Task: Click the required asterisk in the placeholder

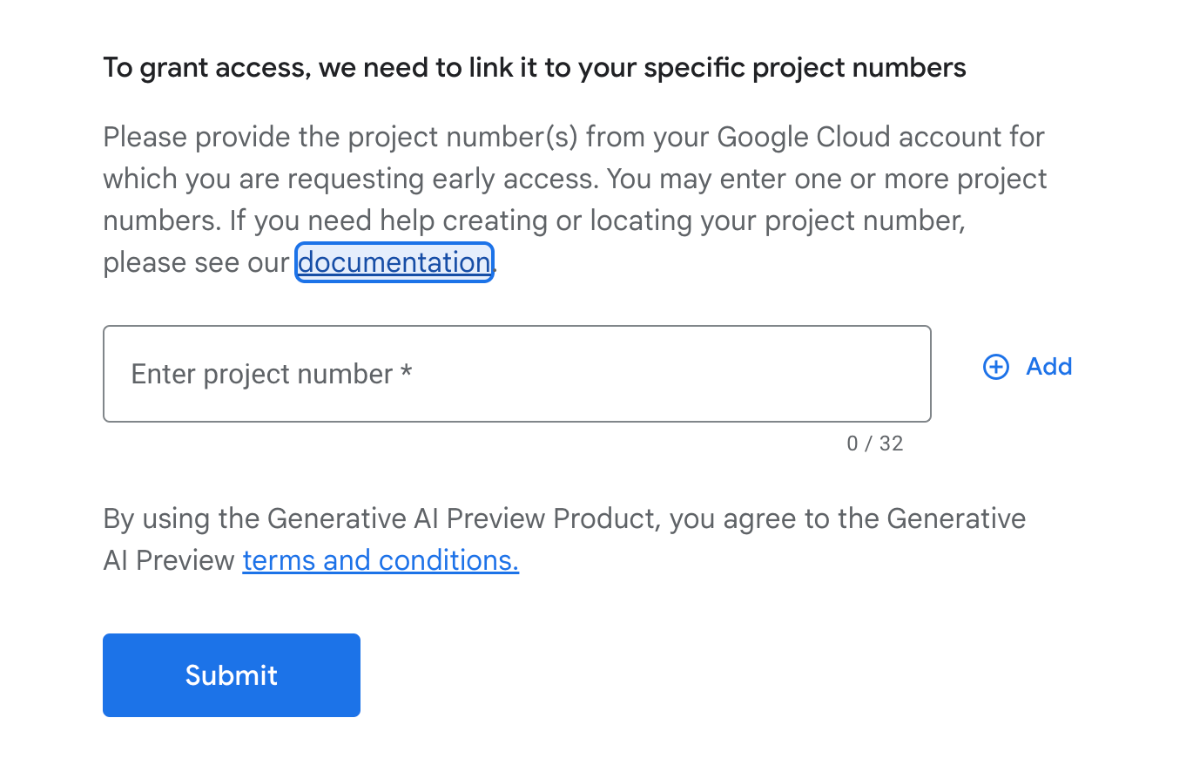Action: point(406,372)
